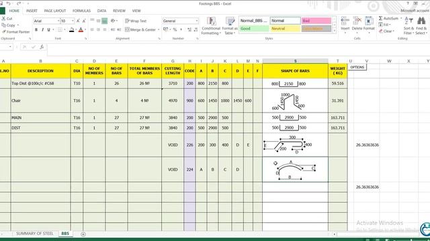Click the Orientation text-rotate icon
The height and width of the screenshot is (241, 430).
coord(113,21)
